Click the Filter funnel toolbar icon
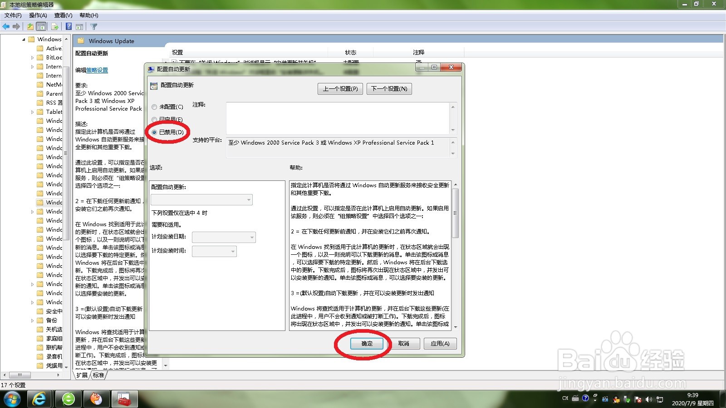 (x=94, y=27)
